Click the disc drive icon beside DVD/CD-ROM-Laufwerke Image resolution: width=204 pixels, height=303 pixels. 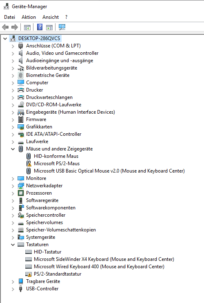tap(21, 105)
